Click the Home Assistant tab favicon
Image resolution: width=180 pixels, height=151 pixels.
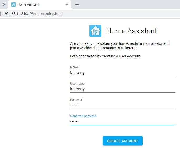click(x=13, y=4)
